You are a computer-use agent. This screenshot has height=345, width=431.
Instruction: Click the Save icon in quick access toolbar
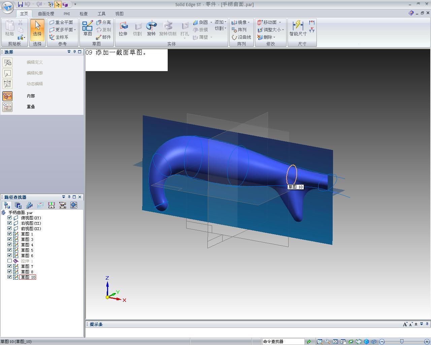click(x=20, y=4)
